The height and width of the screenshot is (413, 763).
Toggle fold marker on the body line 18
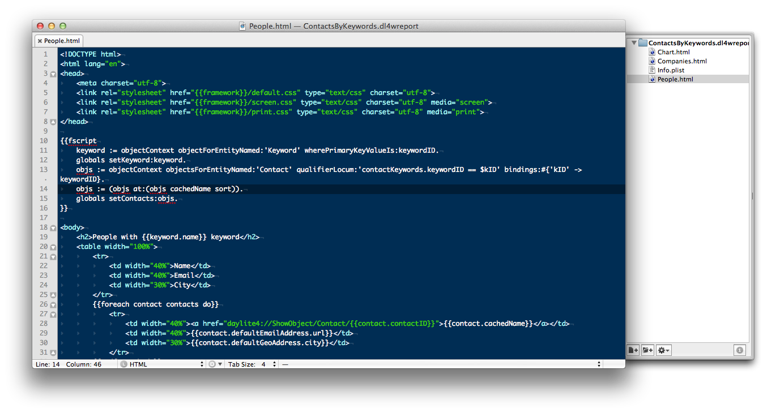point(53,228)
